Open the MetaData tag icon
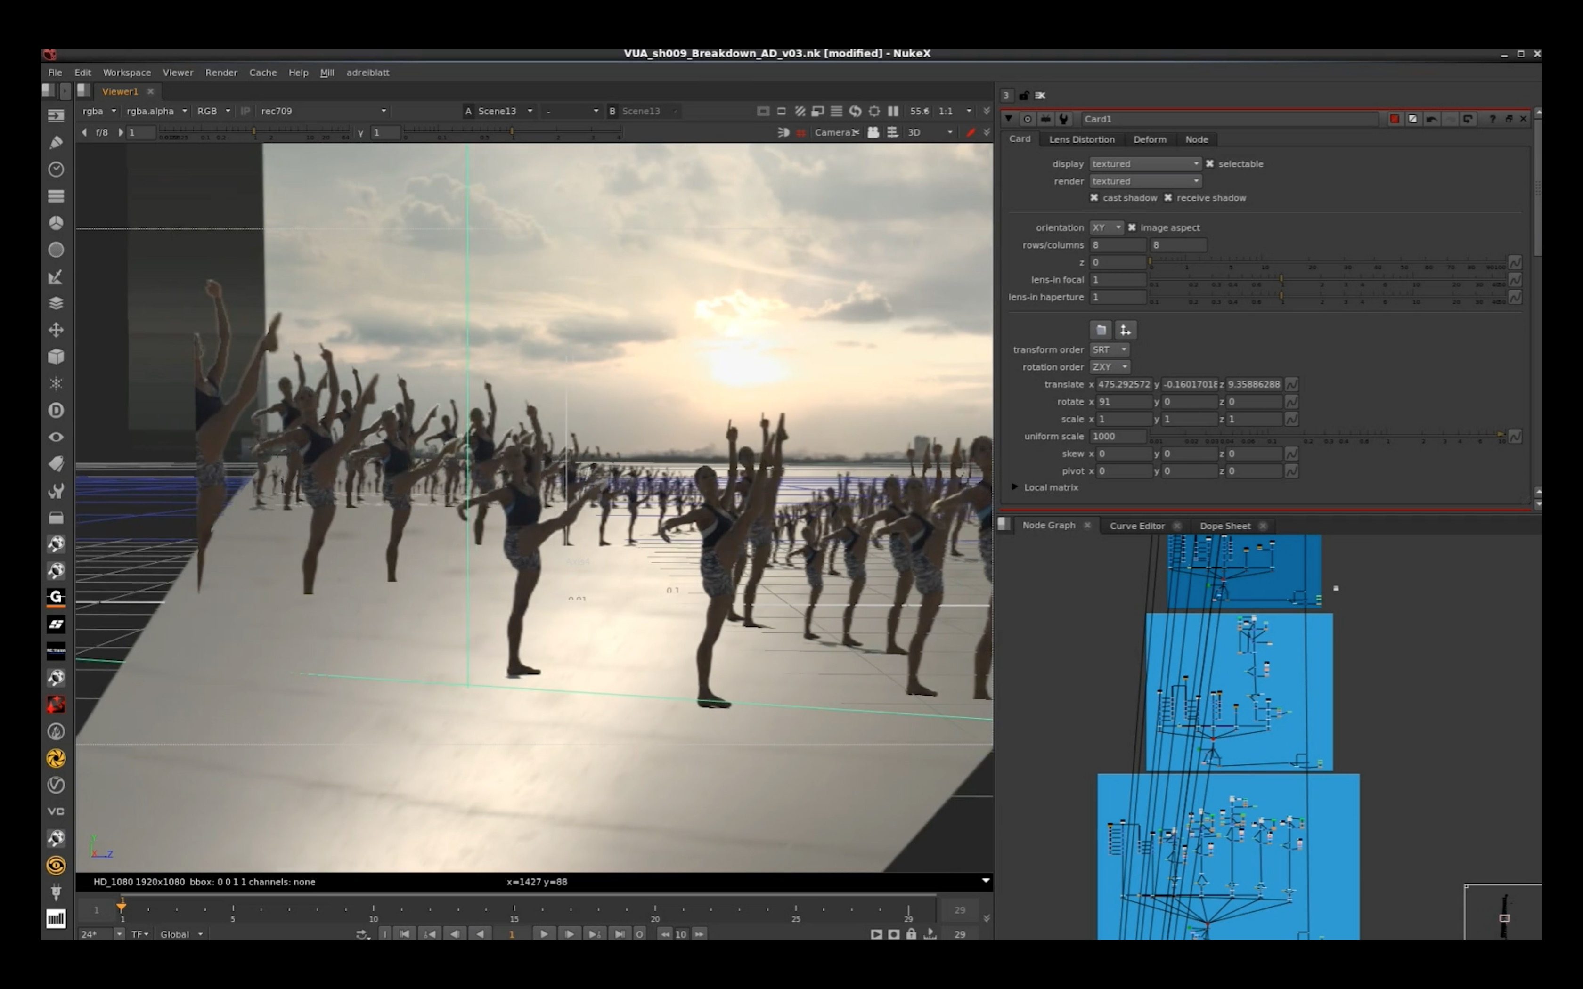The image size is (1583, 989). 56,464
